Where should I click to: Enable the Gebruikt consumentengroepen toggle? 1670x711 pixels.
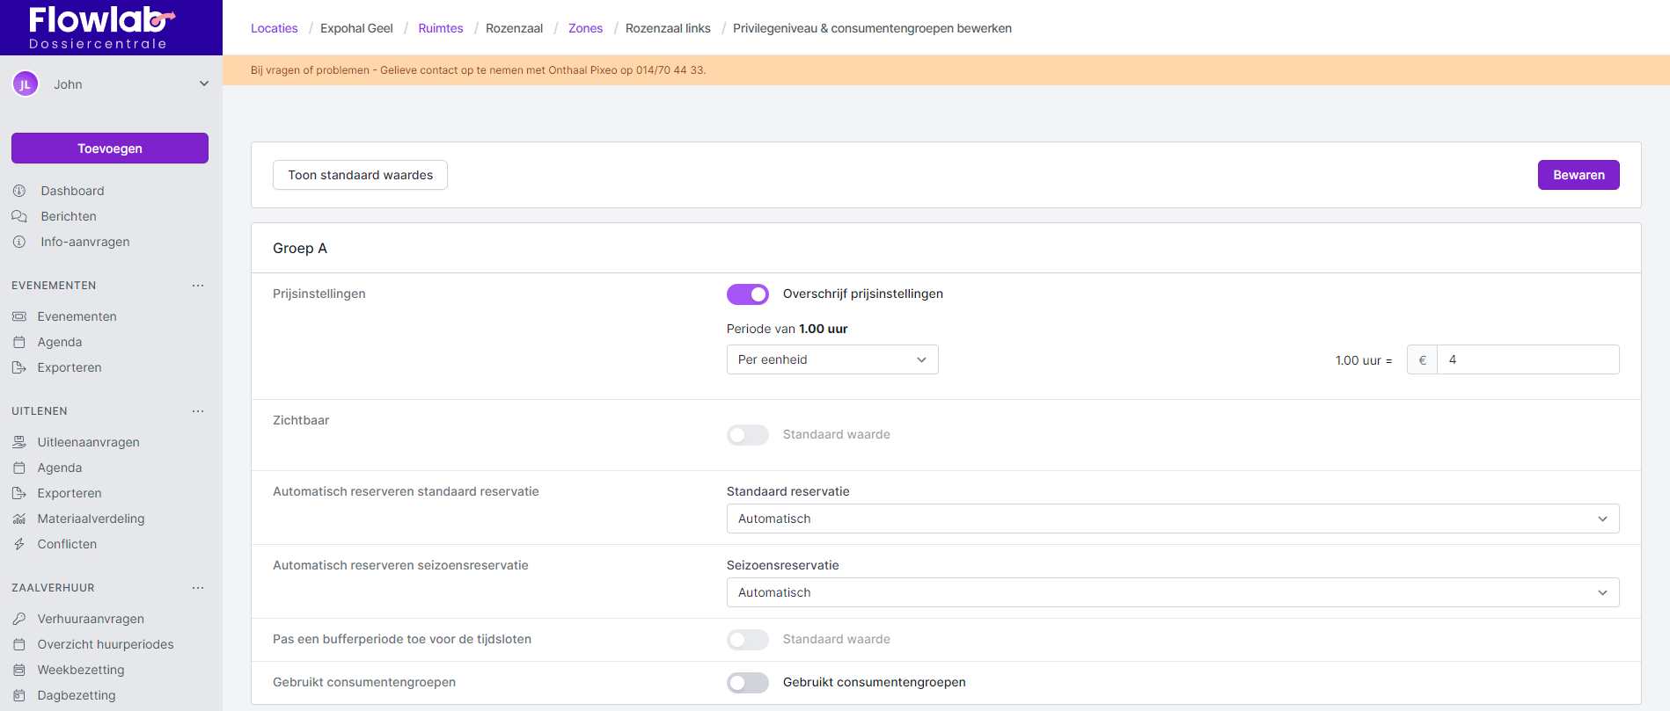pyautogui.click(x=747, y=683)
